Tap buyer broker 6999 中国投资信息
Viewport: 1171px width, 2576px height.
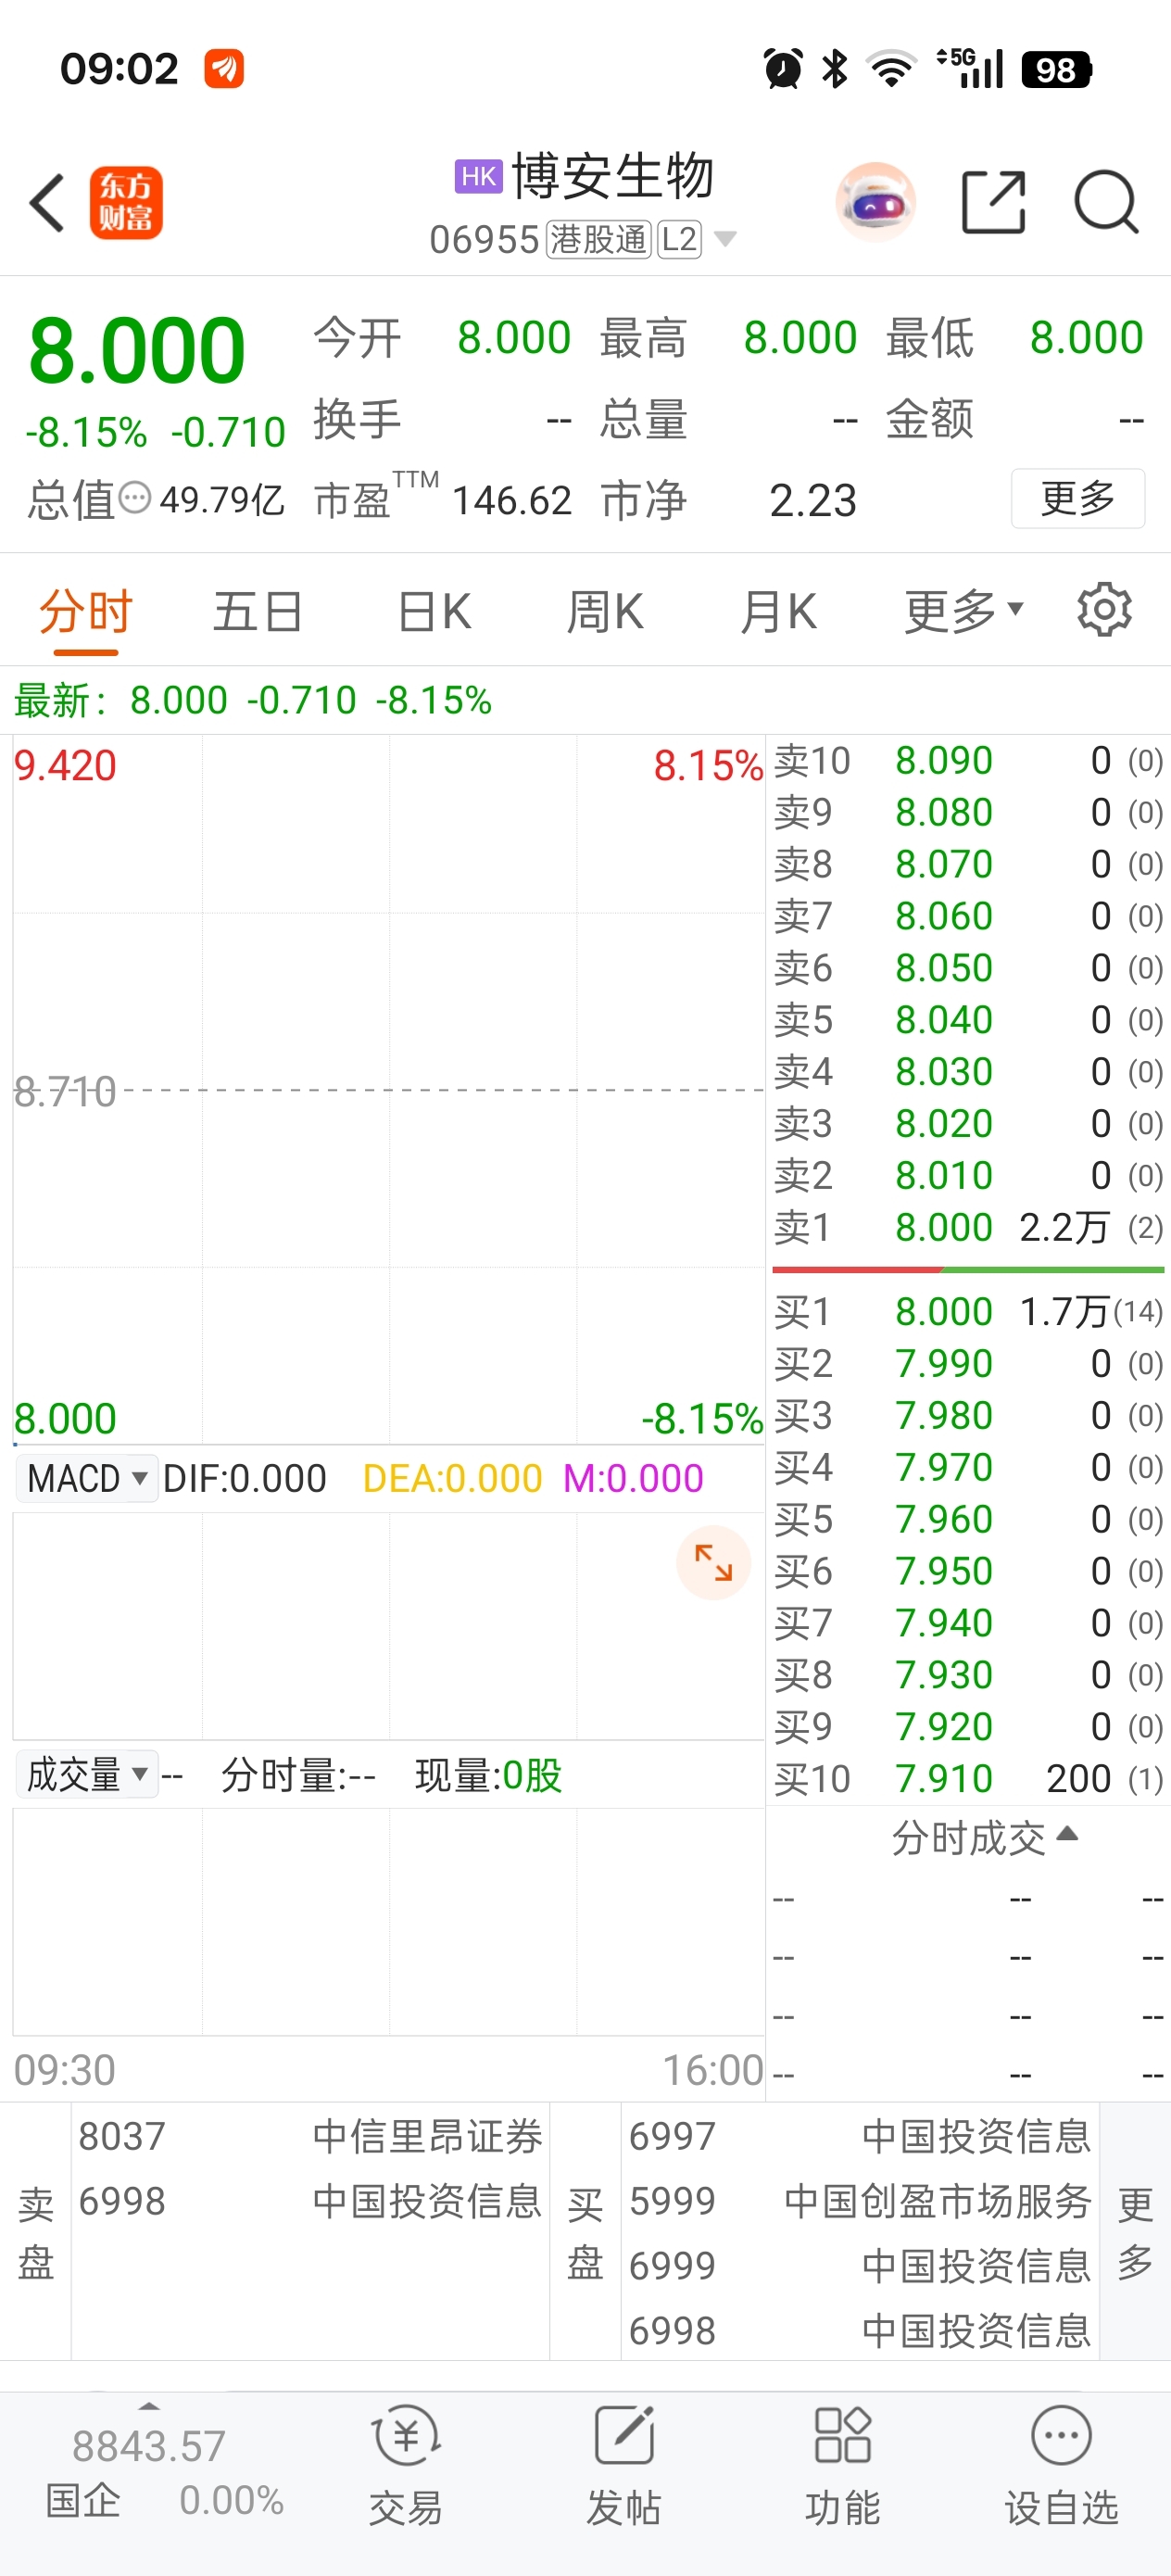[x=860, y=2266]
